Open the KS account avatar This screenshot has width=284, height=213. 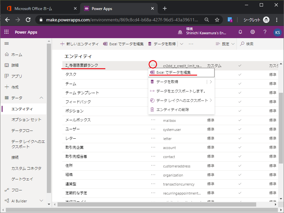pyautogui.click(x=277, y=32)
